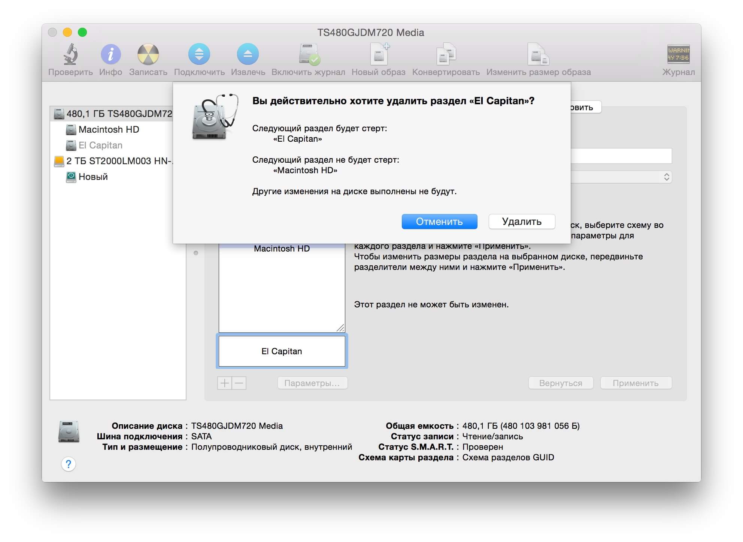Click the help question mark button
The image size is (743, 542).
pyautogui.click(x=68, y=464)
